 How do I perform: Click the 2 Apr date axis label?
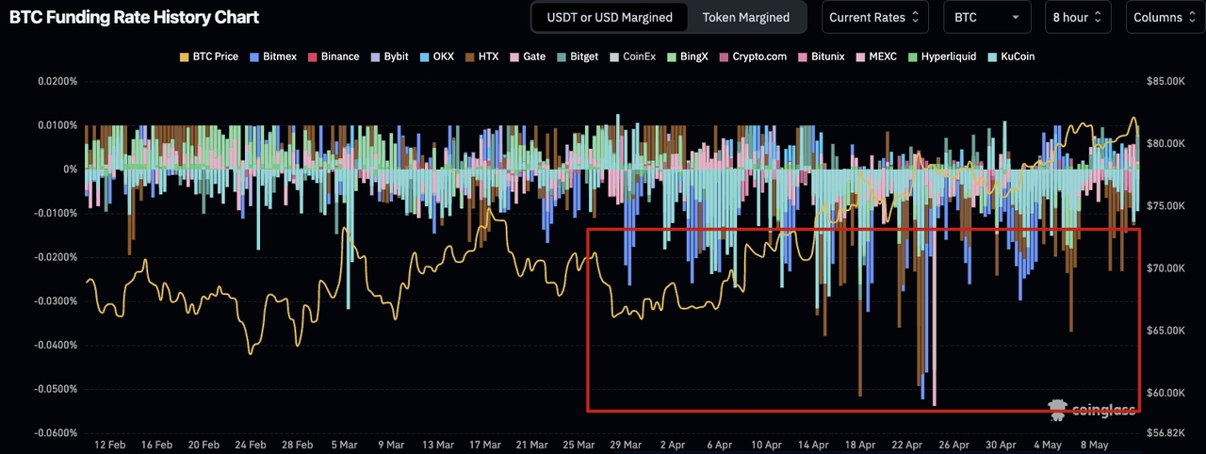click(673, 445)
